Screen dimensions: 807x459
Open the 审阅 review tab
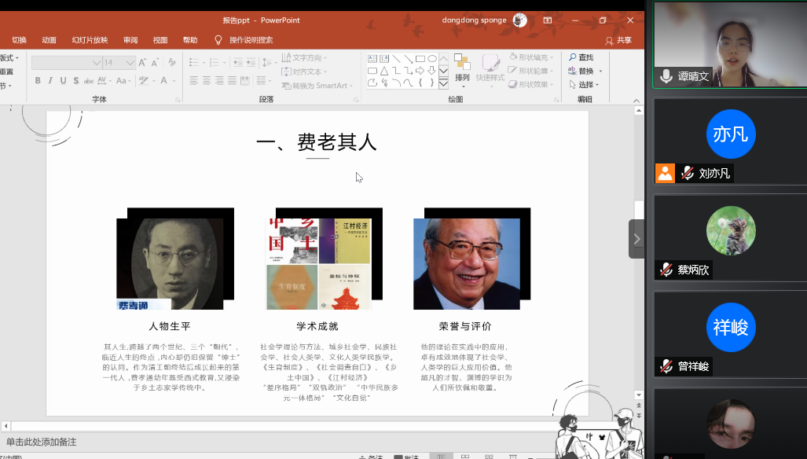coord(130,40)
